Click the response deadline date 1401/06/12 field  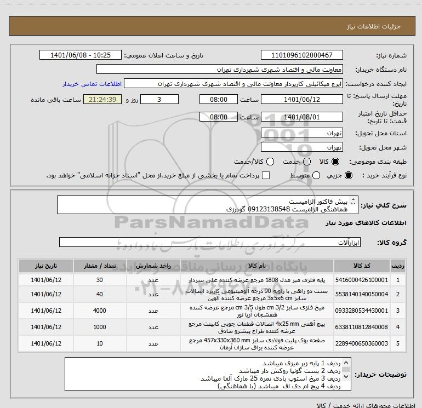tap(301, 99)
